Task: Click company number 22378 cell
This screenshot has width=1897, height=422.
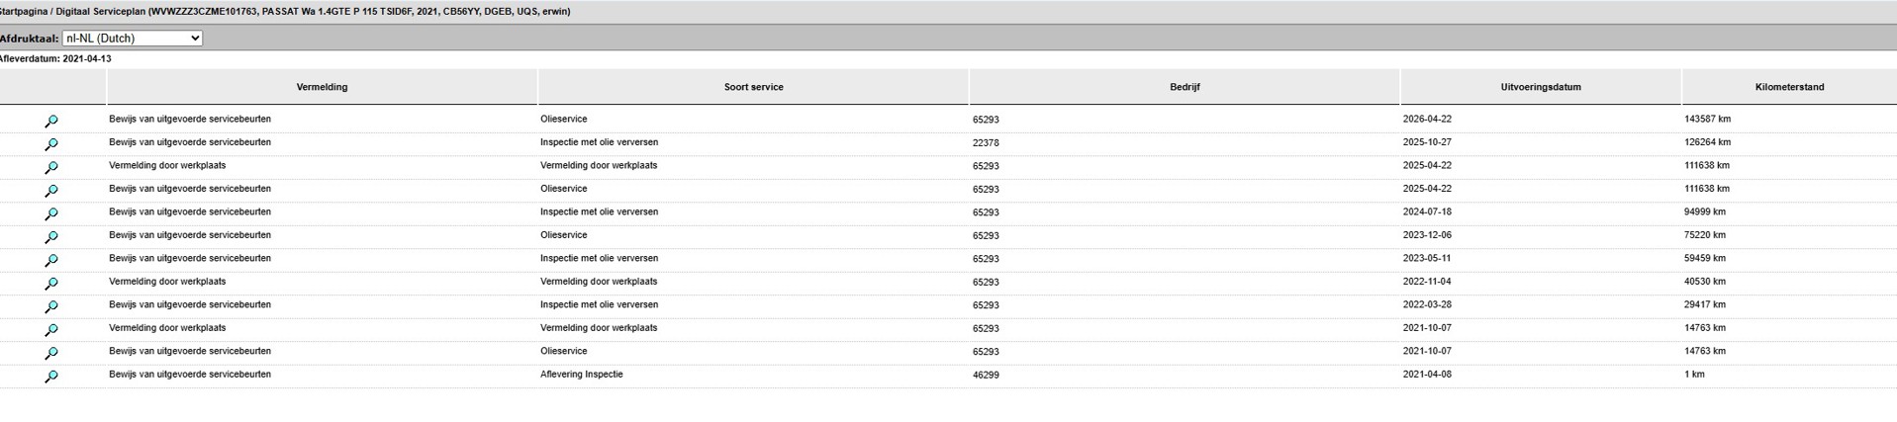Action: (x=986, y=143)
